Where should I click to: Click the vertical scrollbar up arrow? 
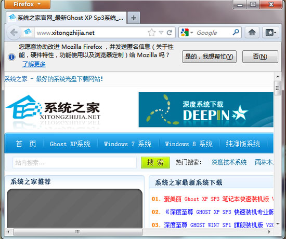pyautogui.click(x=278, y=77)
